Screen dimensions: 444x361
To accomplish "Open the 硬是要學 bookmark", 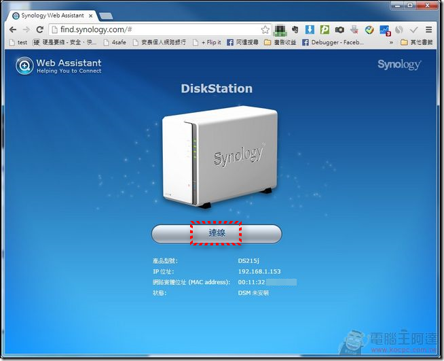I will tap(65, 43).
